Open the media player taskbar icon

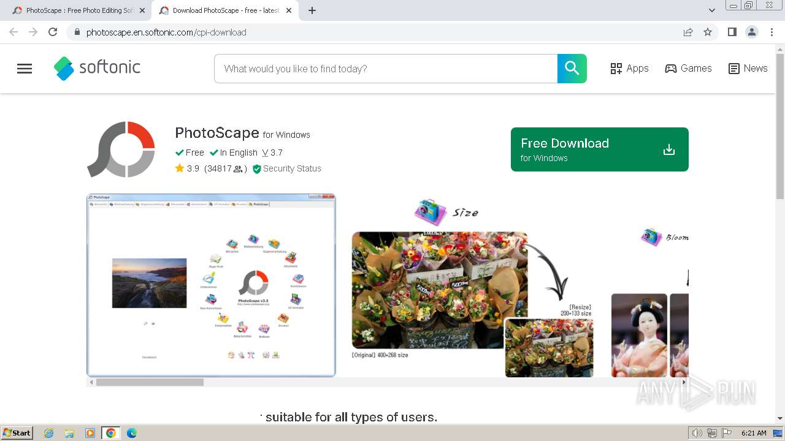[x=90, y=433]
